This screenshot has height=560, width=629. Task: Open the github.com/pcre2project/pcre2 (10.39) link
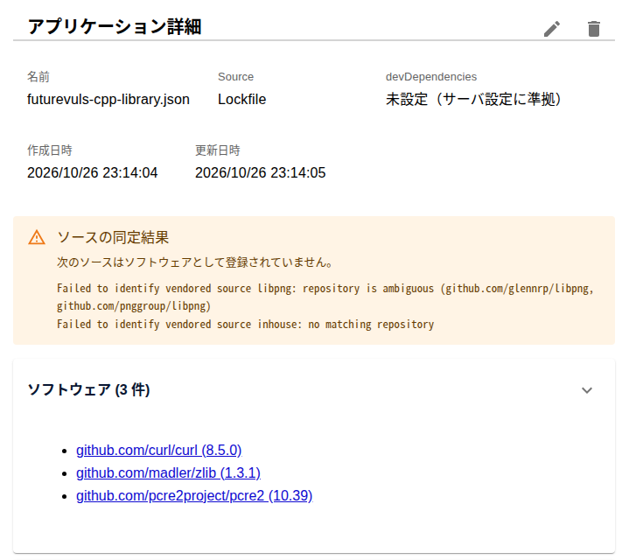pyautogui.click(x=194, y=496)
